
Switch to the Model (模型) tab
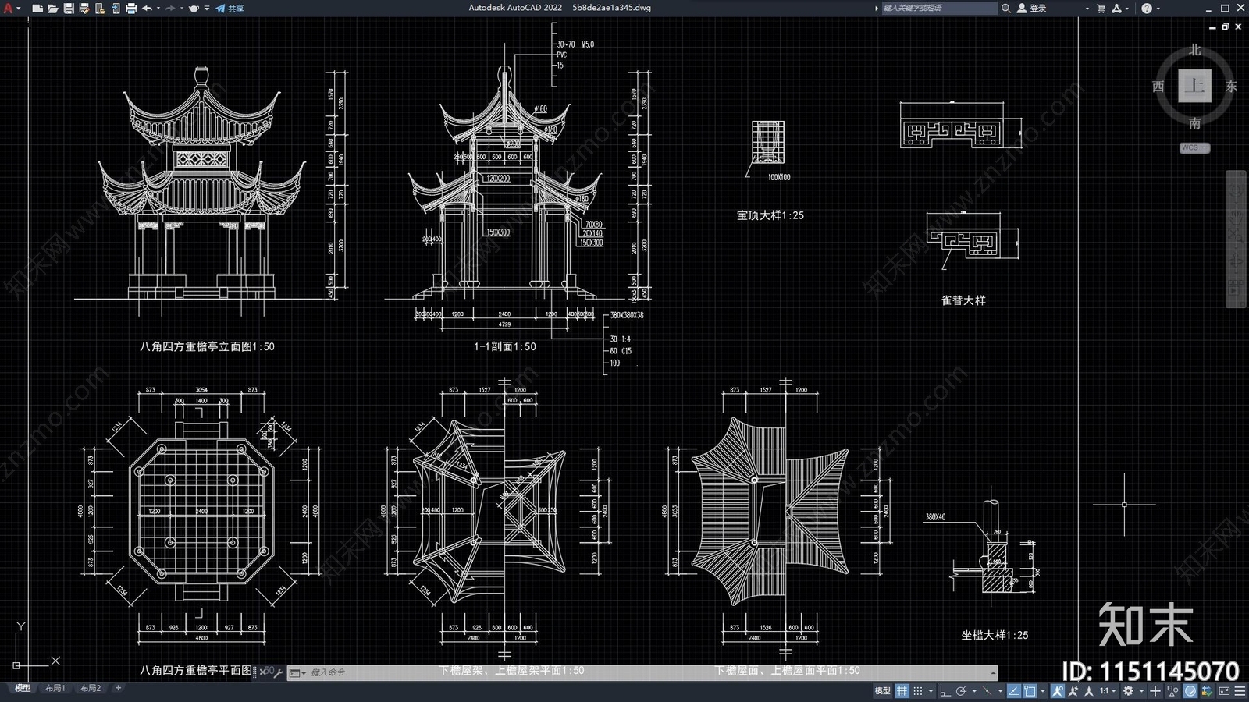[x=23, y=688]
